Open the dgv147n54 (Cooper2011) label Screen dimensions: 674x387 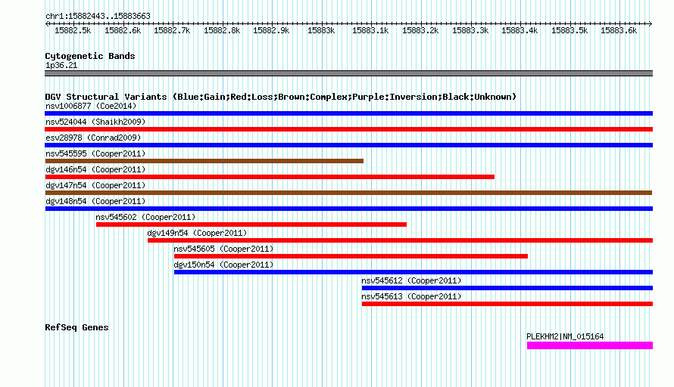(95, 185)
